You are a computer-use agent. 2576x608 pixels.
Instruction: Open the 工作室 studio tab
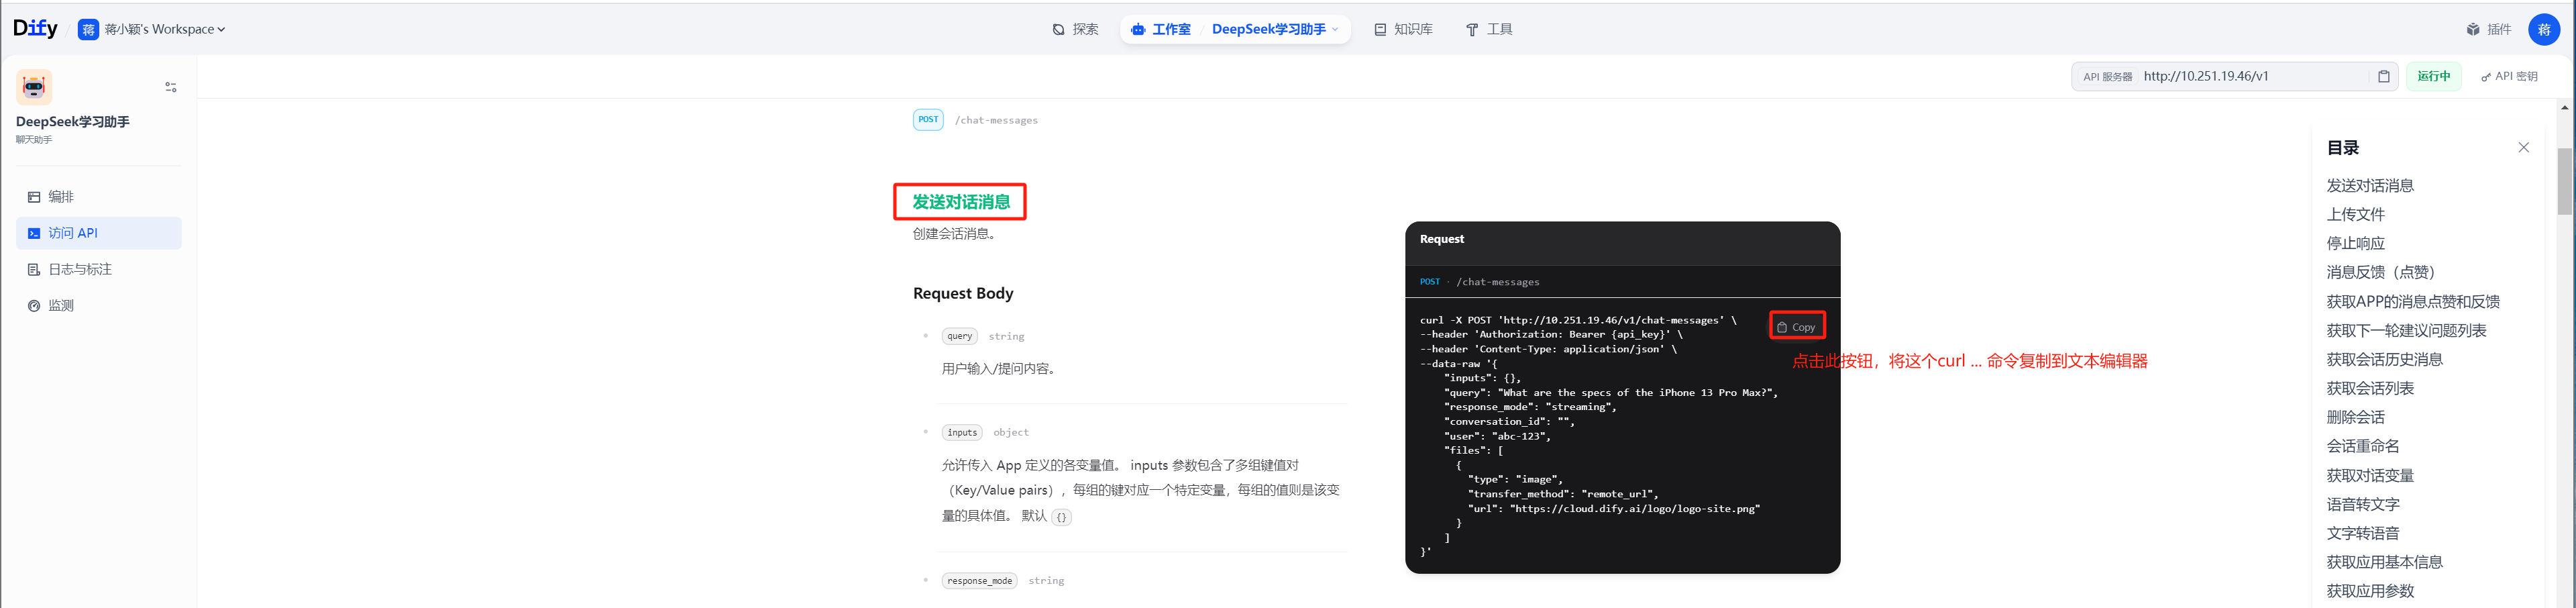pyautogui.click(x=1160, y=29)
